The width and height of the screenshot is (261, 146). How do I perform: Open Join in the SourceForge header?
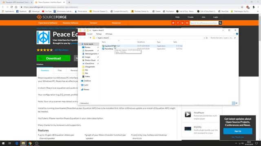(x=203, y=17)
